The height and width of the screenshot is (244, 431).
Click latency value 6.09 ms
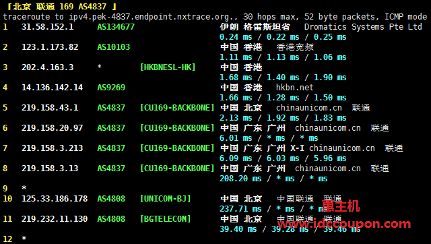click(x=236, y=158)
